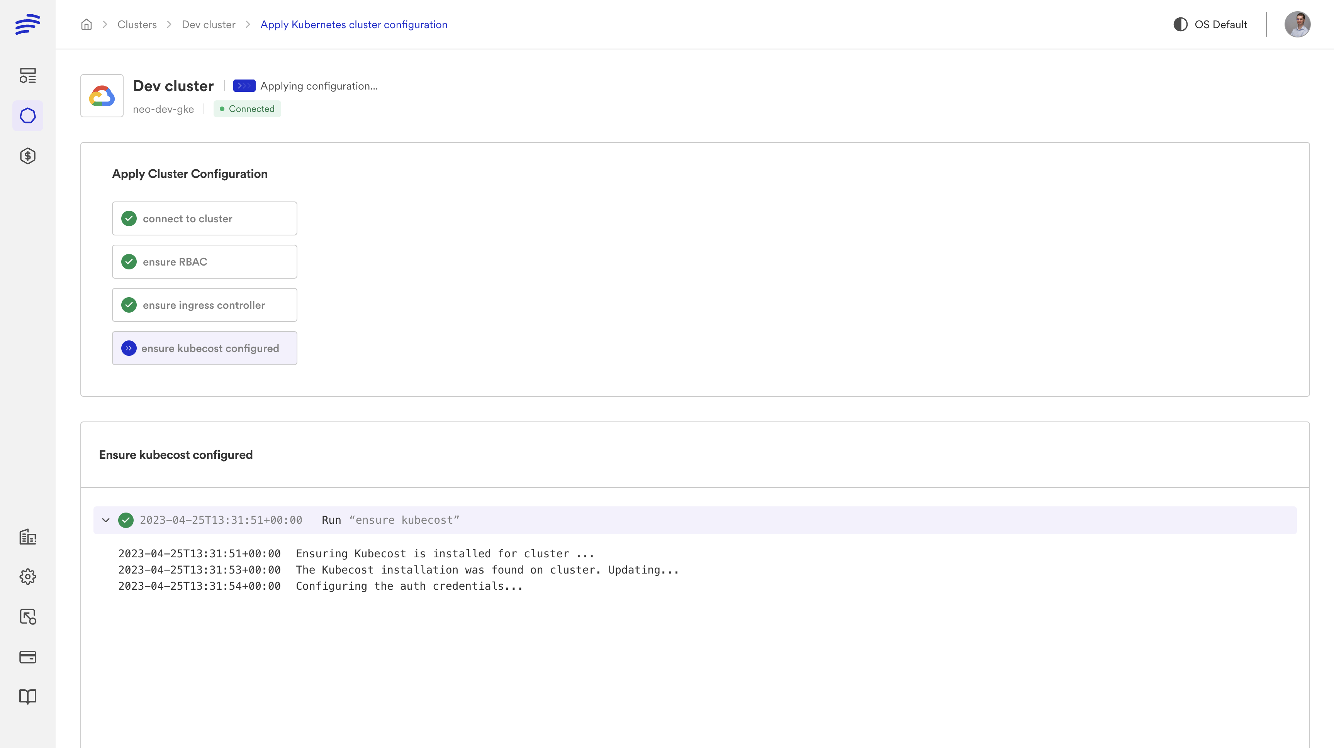Viewport: 1334px width, 748px height.
Task: Click the Google Cloud provider logo
Action: click(102, 96)
